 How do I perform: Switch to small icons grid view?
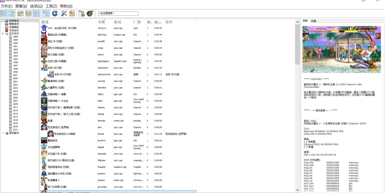point(29,14)
